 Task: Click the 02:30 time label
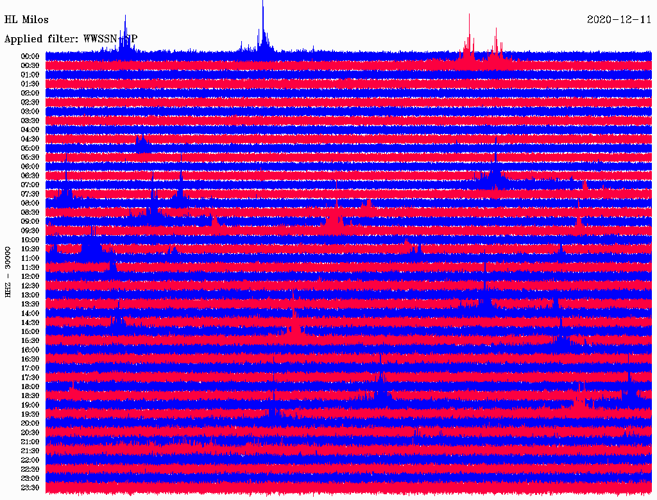(30, 102)
